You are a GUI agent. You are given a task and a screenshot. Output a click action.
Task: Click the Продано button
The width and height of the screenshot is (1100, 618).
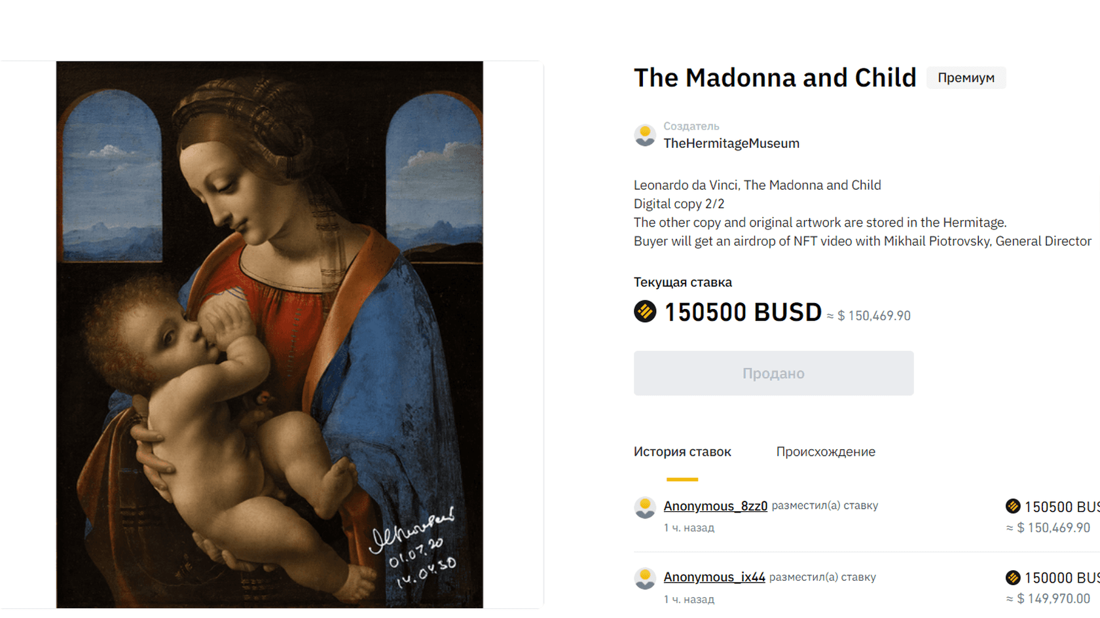point(773,373)
